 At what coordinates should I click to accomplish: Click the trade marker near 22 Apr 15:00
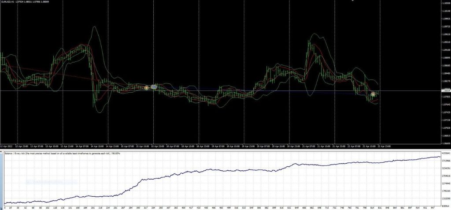coord(373,94)
